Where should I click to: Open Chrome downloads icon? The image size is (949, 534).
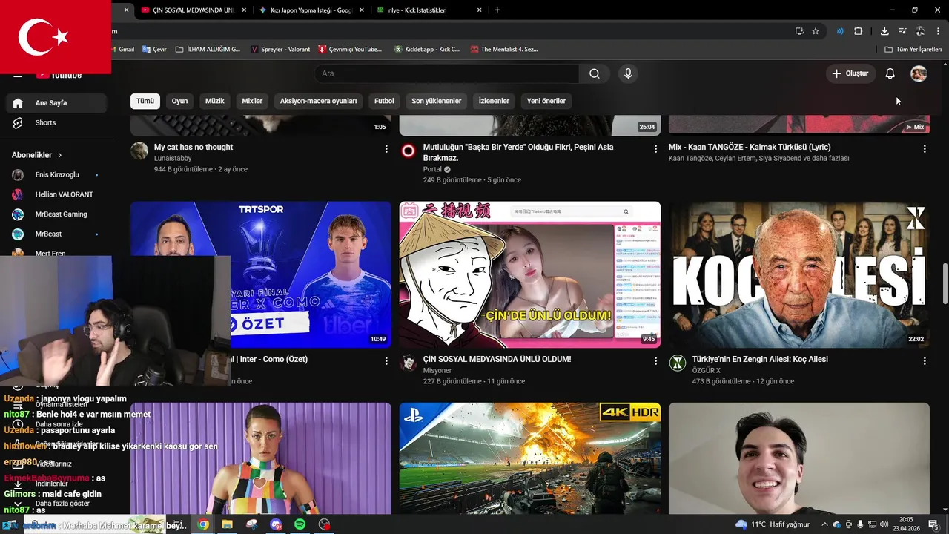884,31
